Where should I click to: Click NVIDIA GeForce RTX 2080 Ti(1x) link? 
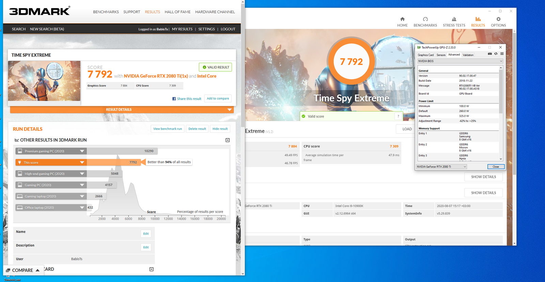click(156, 76)
